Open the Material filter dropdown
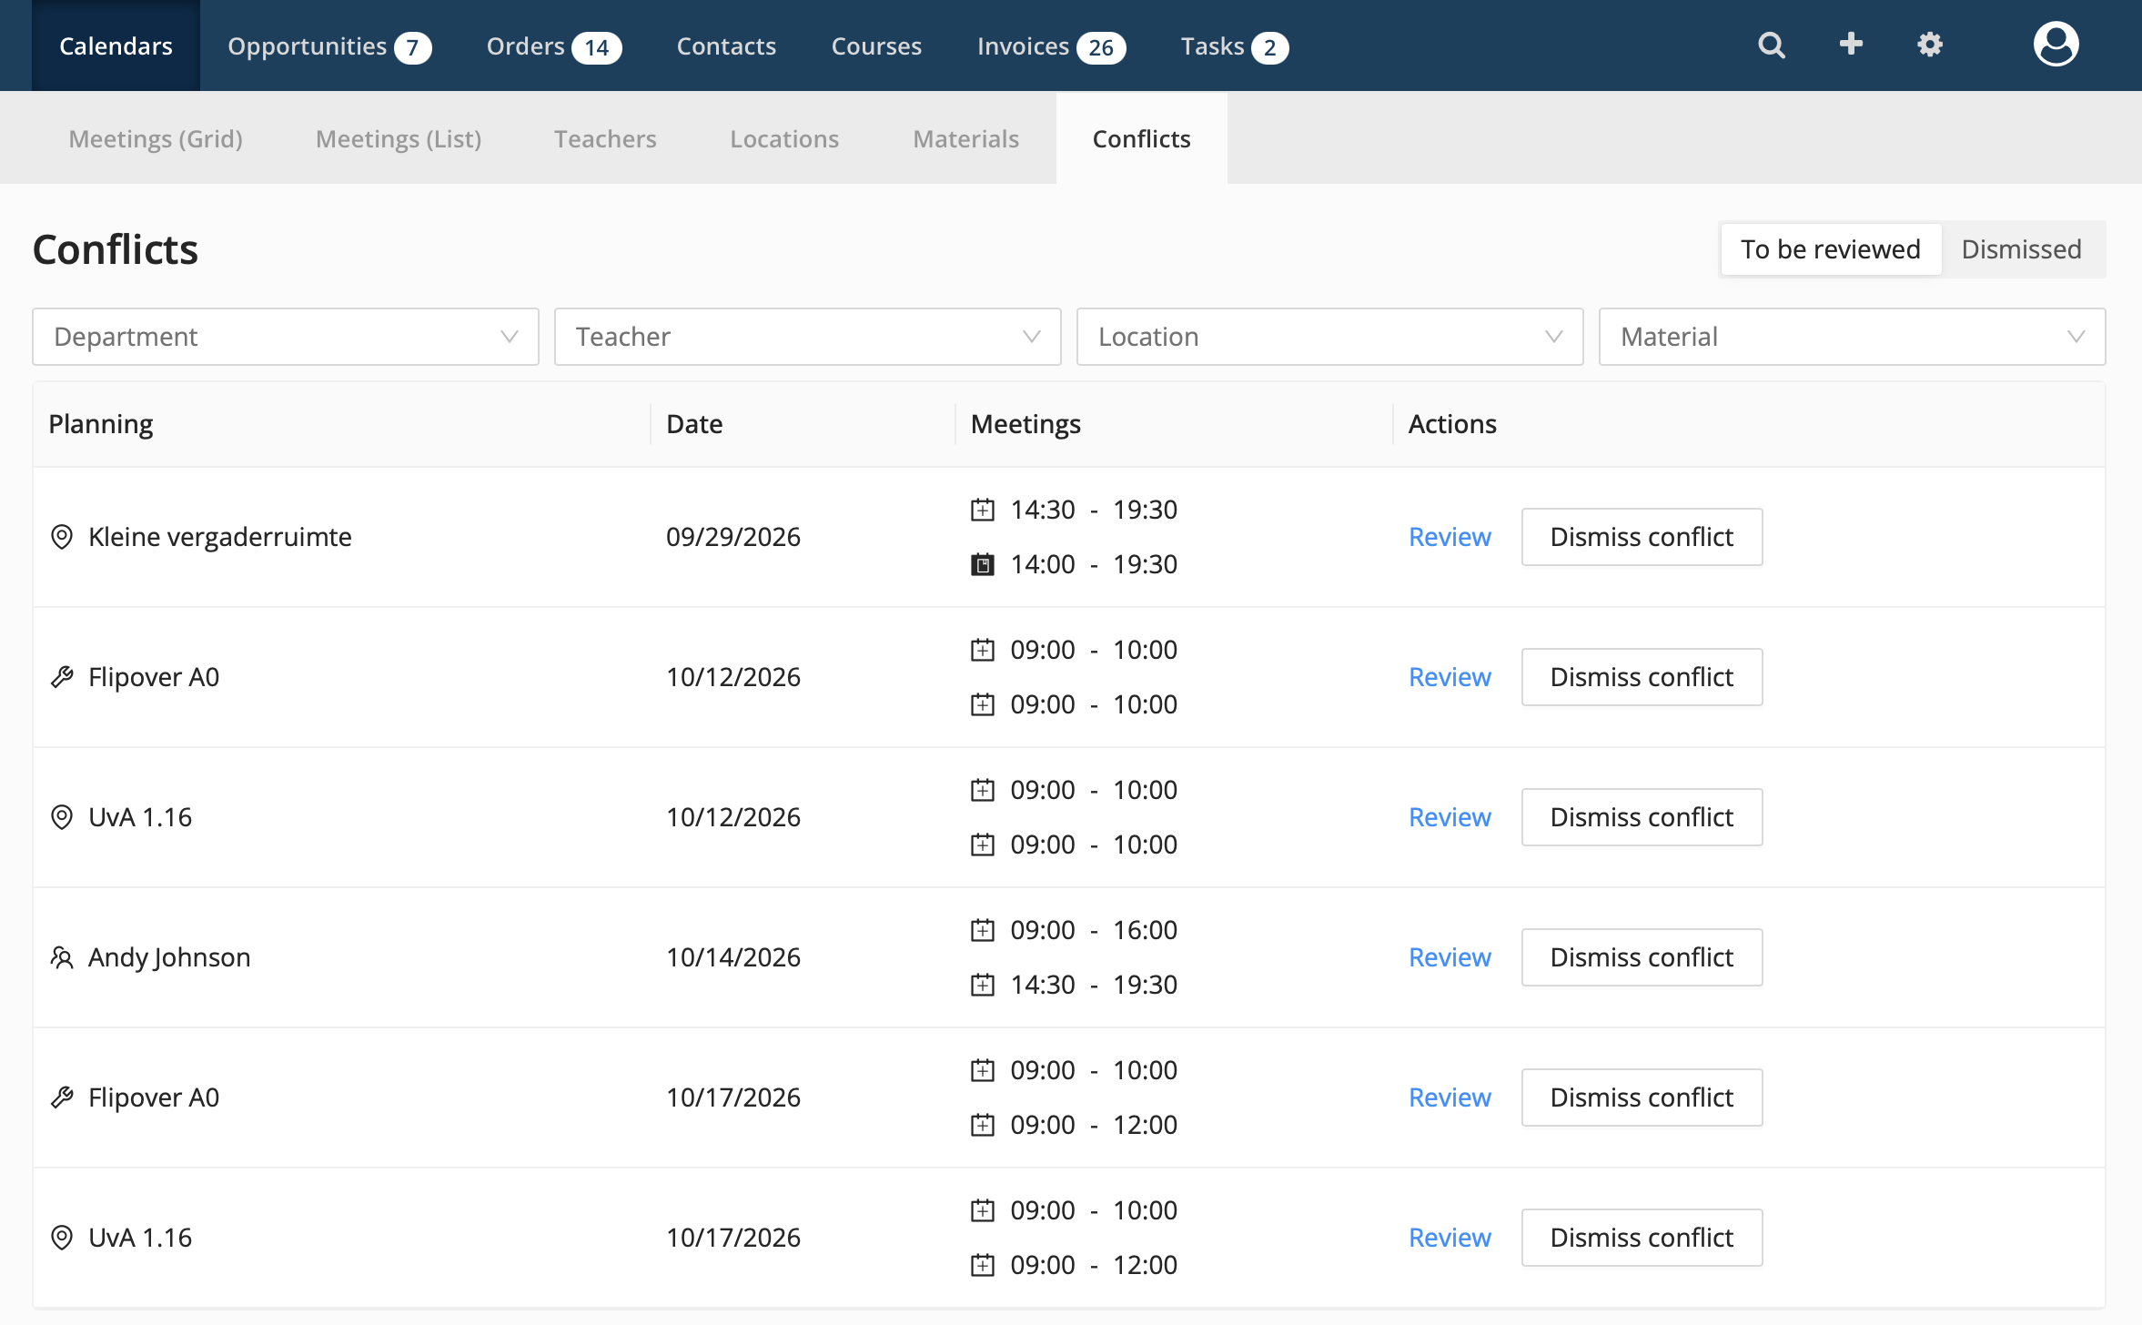2142x1325 pixels. click(x=1853, y=337)
